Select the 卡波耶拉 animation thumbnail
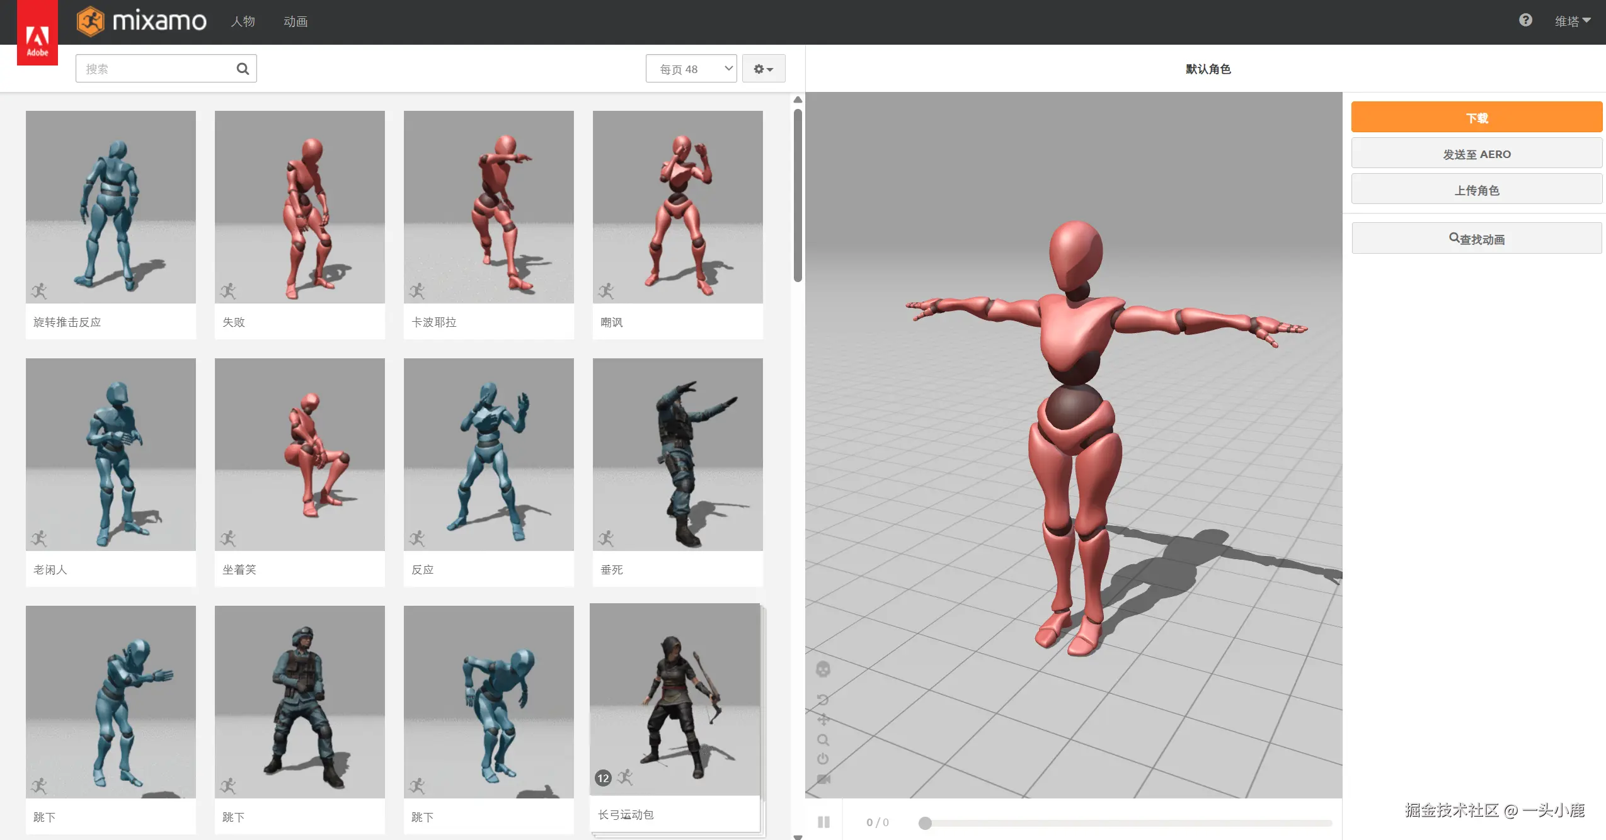This screenshot has height=840, width=1606. click(489, 207)
